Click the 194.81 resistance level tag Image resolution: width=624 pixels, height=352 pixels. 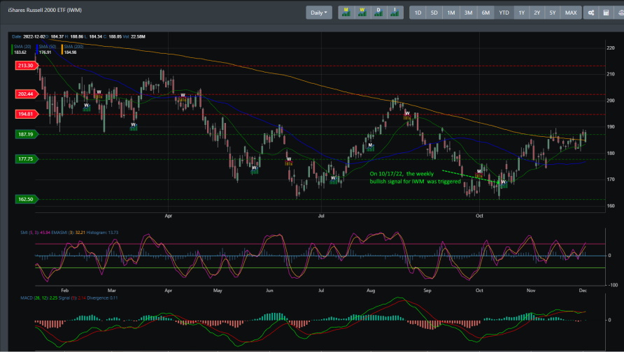click(27, 114)
